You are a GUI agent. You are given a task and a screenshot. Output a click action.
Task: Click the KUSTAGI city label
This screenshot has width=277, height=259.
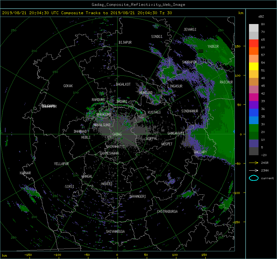pos(154,112)
